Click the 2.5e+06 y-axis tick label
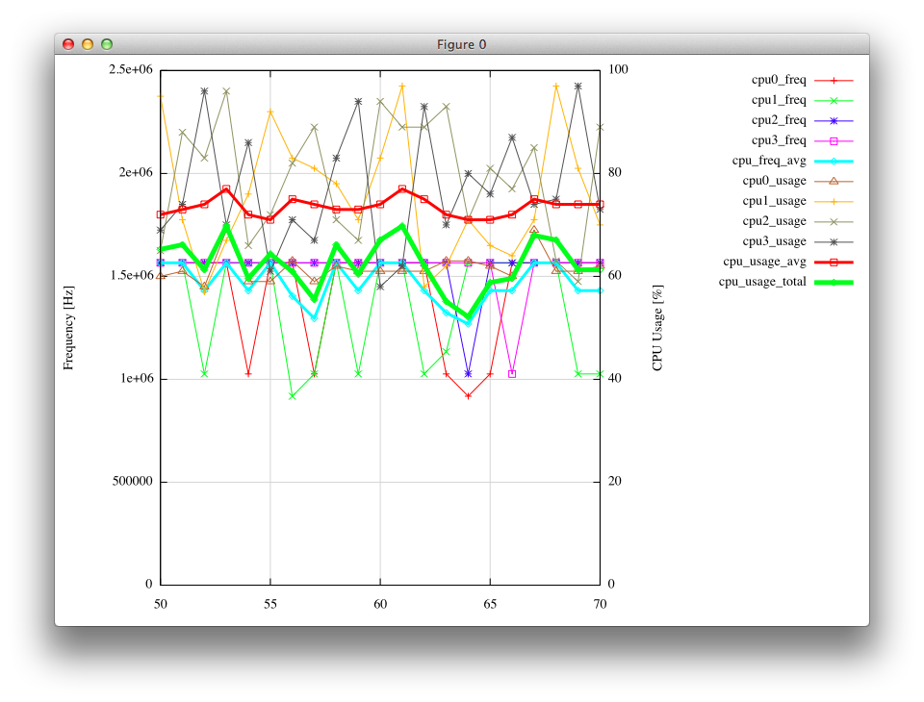 130,69
